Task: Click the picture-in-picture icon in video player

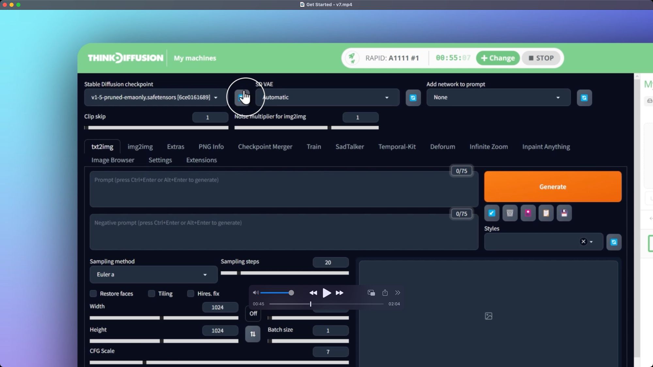Action: point(371,293)
